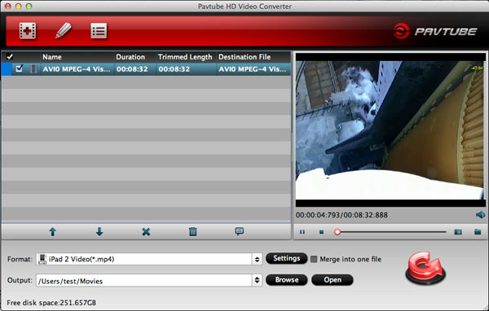Click the 00:00:04:793/00:08:32:888 timecode
This screenshot has height=311, width=489.
[x=341, y=215]
